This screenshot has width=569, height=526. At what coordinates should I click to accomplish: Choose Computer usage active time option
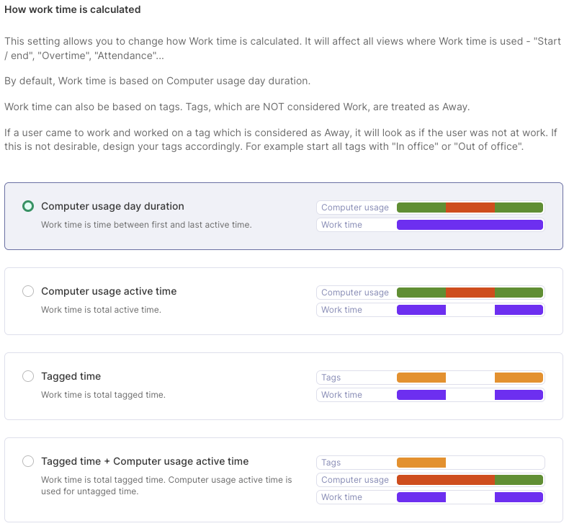(28, 291)
